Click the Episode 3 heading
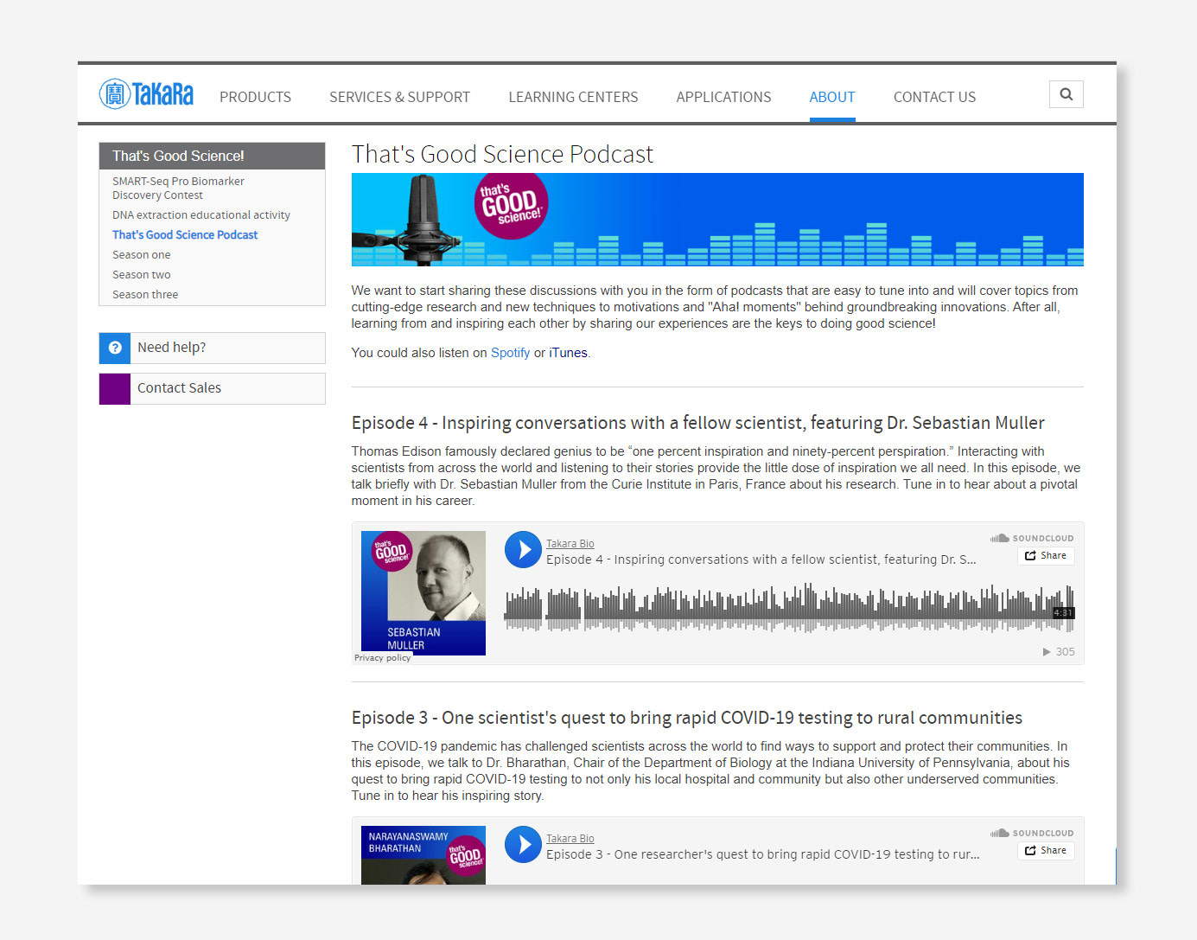Image resolution: width=1197 pixels, height=940 pixels. 687,718
